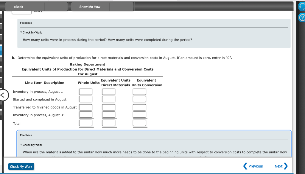Viewport: 305px width, 174px height.
Task: Click 'Inventory in process, August 31' label
Action: click(39, 115)
